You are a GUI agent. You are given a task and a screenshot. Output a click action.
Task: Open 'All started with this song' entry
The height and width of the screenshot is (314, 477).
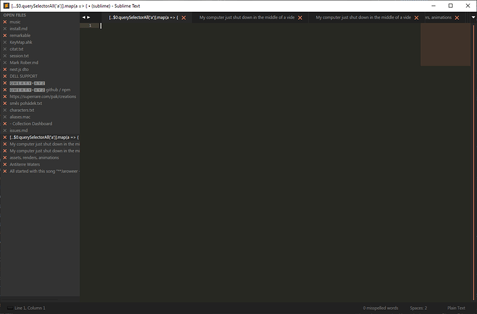pos(44,171)
